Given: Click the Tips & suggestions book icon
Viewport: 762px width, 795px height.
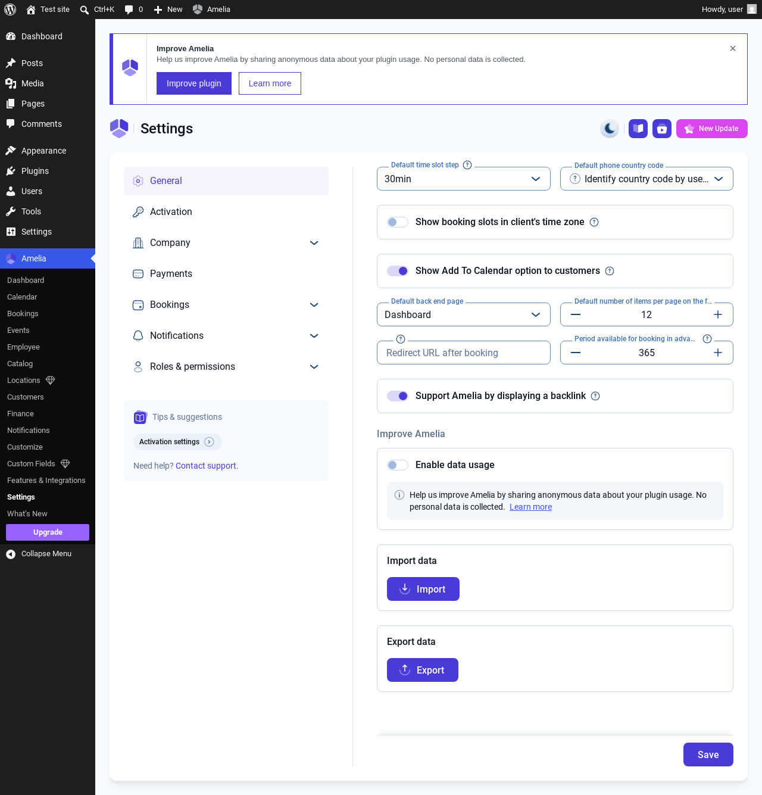Looking at the screenshot, I should tap(140, 417).
